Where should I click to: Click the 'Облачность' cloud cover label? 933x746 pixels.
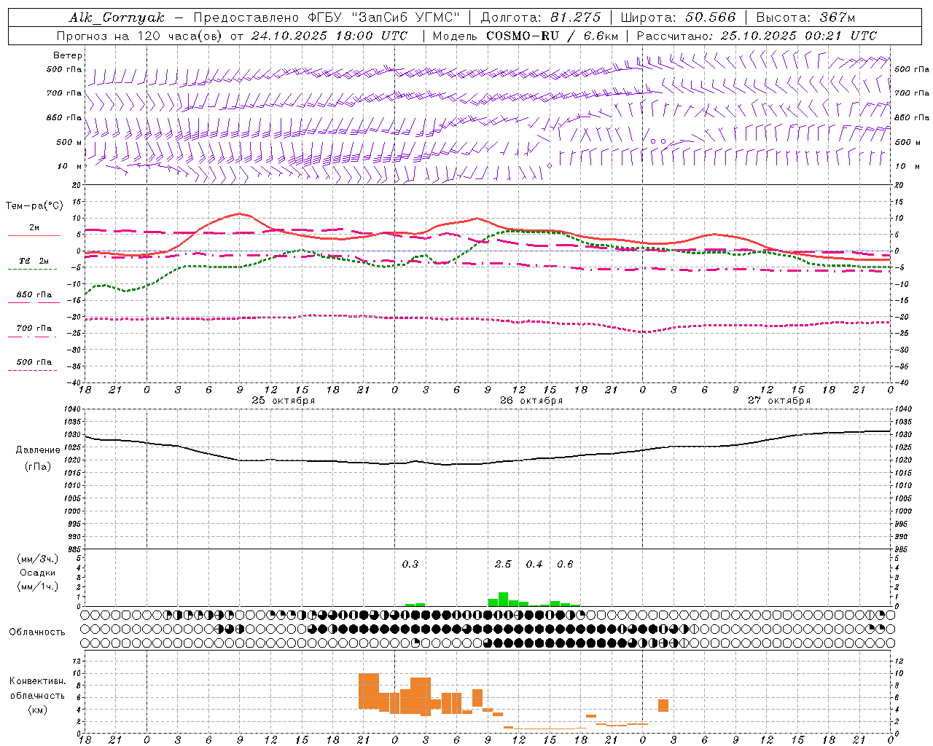click(37, 632)
